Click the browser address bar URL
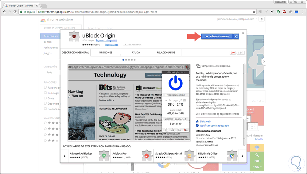The width and height of the screenshot is (307, 174). tap(98, 12)
